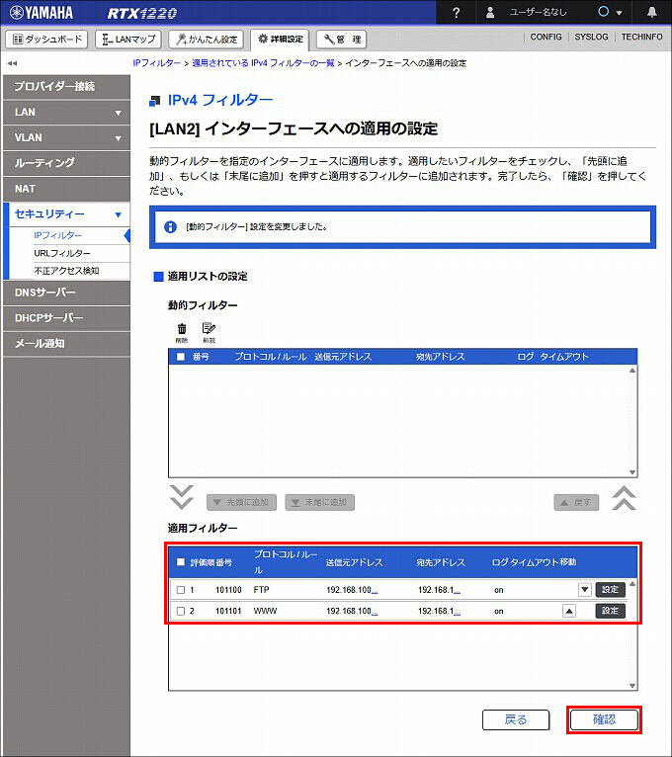Open メール通知 in sidebar
672x757 pixels.
66,344
